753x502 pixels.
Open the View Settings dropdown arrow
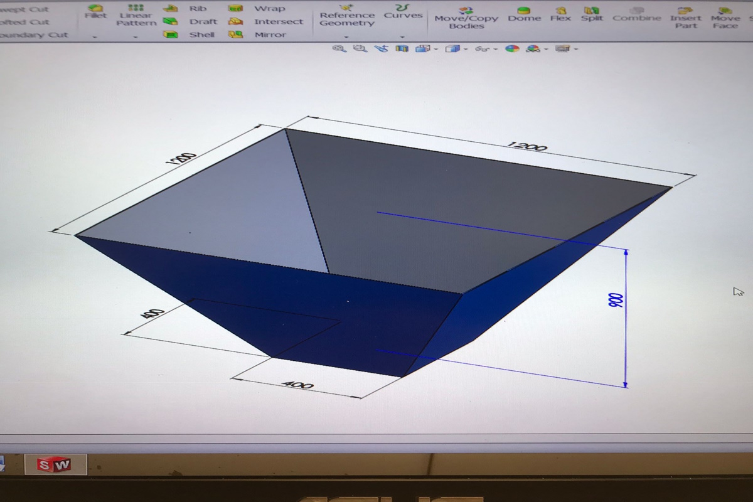click(x=576, y=49)
